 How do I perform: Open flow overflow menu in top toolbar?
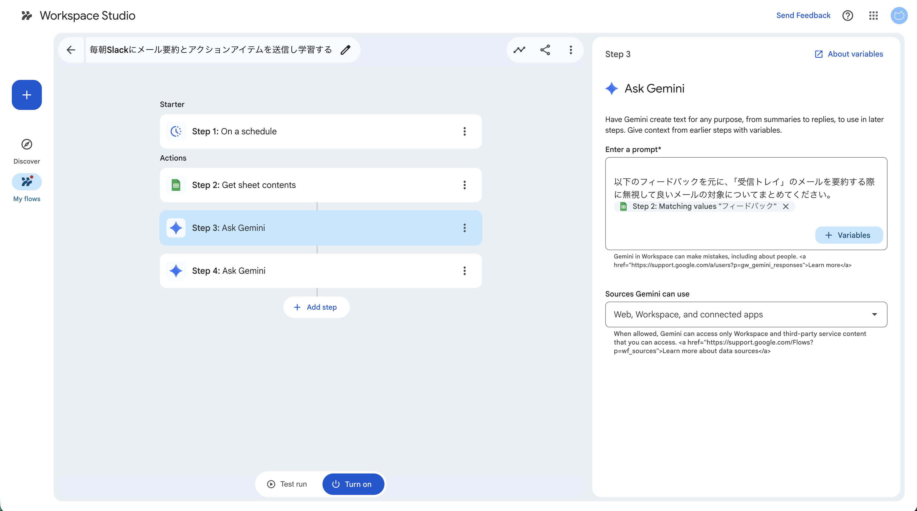[571, 50]
